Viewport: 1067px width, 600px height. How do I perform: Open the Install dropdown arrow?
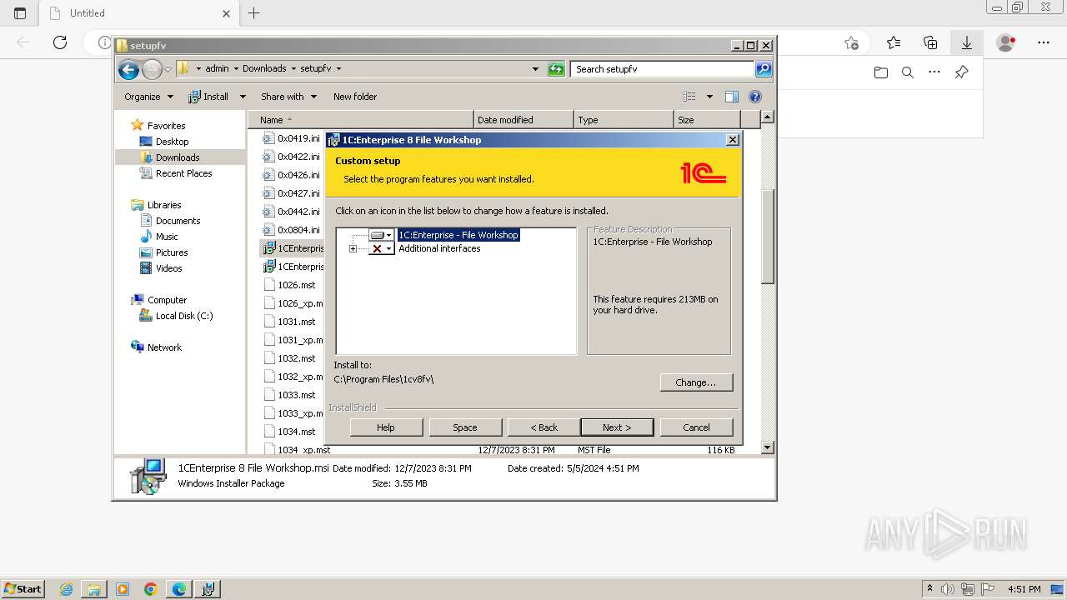pos(243,97)
